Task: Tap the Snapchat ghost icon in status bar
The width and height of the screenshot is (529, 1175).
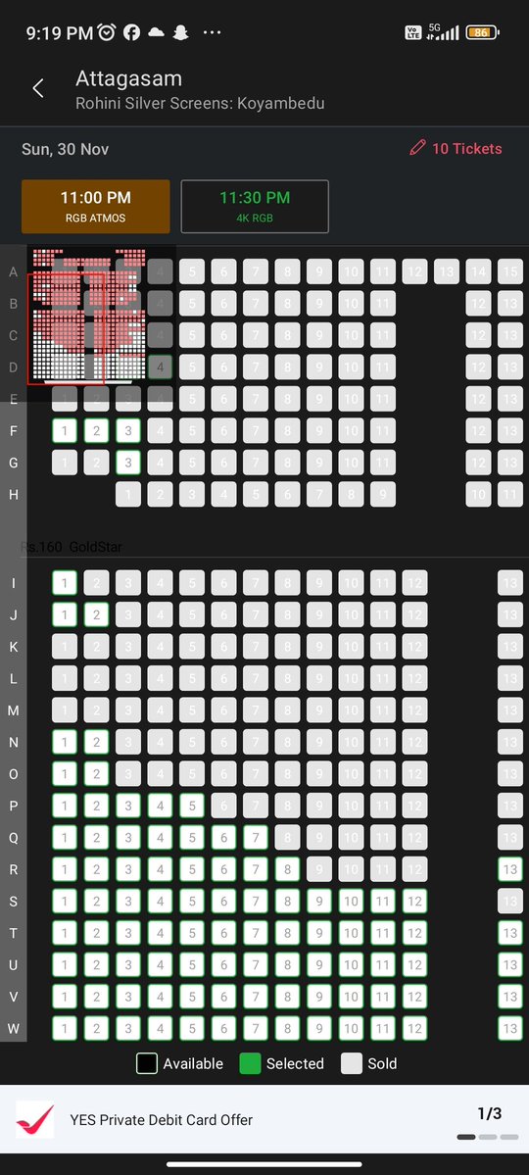Action: (x=180, y=32)
